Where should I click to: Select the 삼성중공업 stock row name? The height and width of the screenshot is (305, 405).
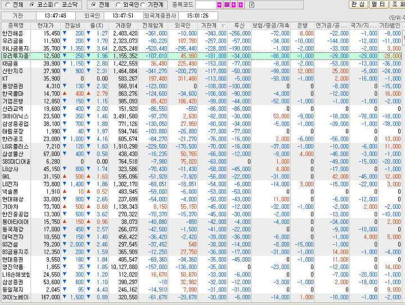(x=16, y=124)
